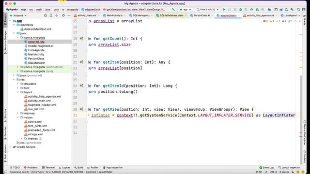Viewport: 310px width, 174px height.
Task: Go to next highlighted error arrow
Action: point(300,21)
